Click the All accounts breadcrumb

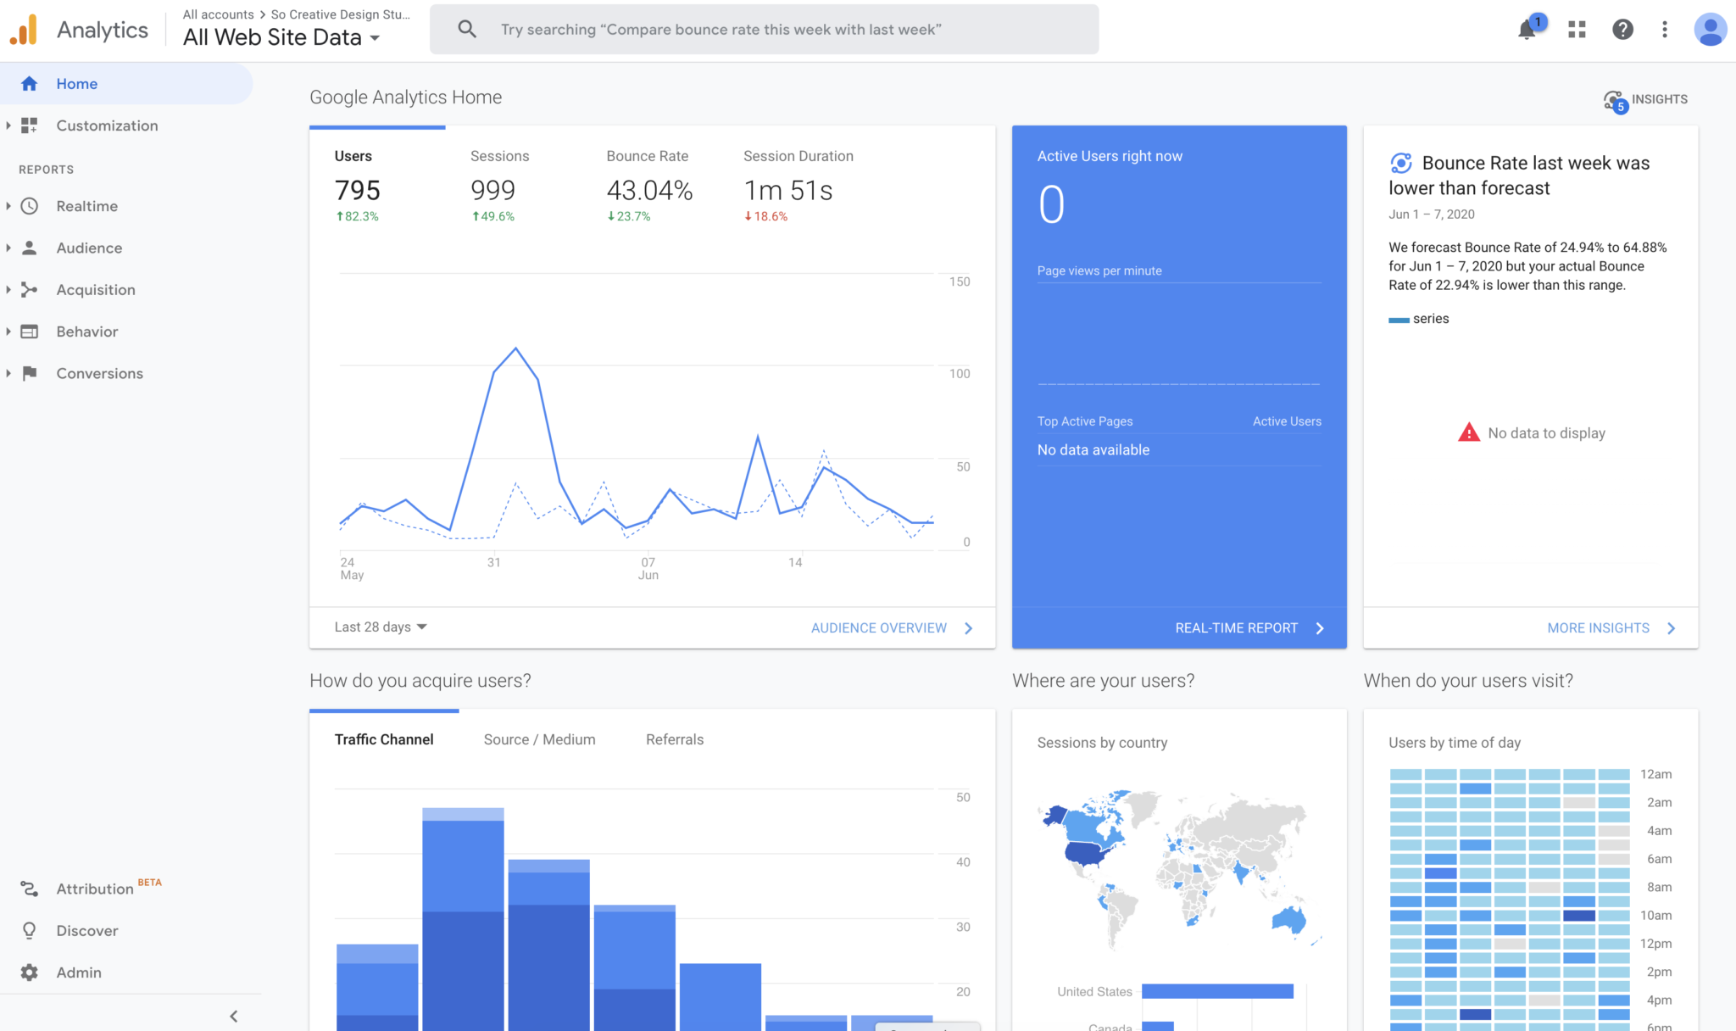219,14
